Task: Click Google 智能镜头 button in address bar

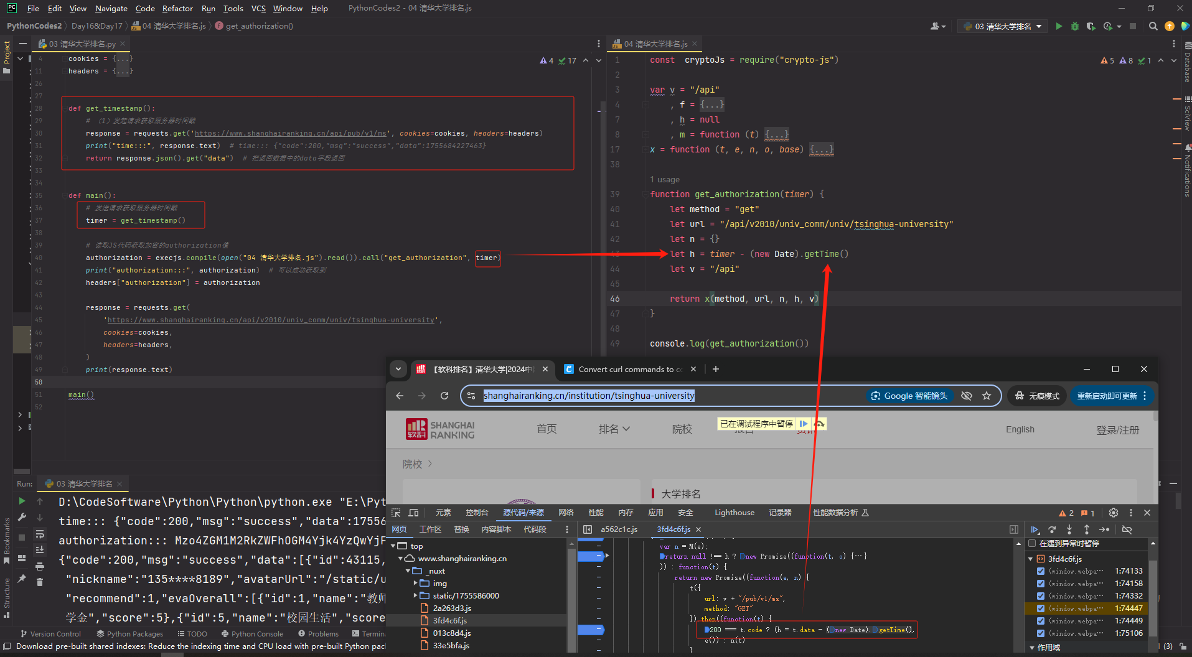Action: (x=909, y=396)
